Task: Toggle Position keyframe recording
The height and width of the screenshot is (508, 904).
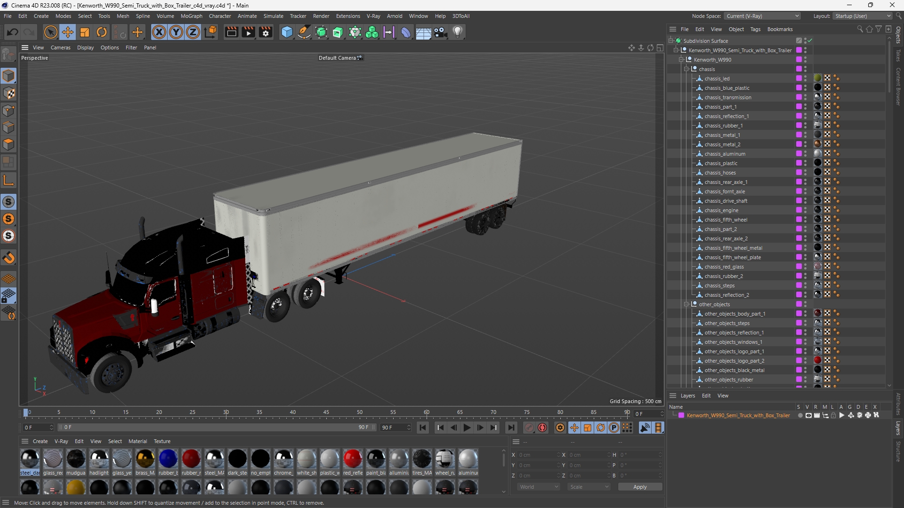Action: [574, 428]
